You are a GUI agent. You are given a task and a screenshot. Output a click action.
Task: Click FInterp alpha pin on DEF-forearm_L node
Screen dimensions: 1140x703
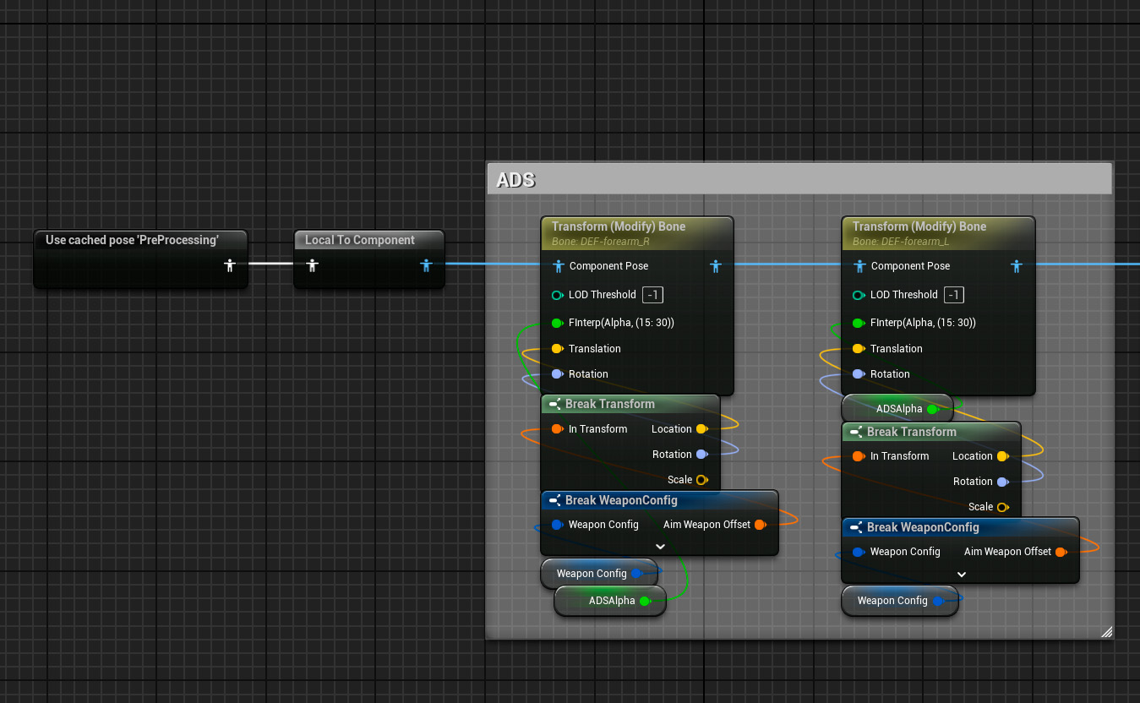[859, 323]
